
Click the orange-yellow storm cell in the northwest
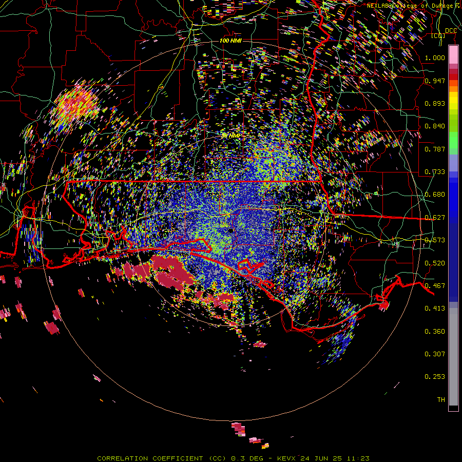76,104
